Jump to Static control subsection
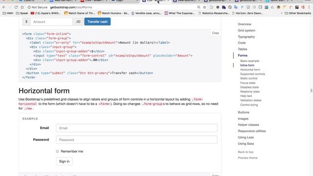This screenshot has width=313, height=176. pos(249,78)
